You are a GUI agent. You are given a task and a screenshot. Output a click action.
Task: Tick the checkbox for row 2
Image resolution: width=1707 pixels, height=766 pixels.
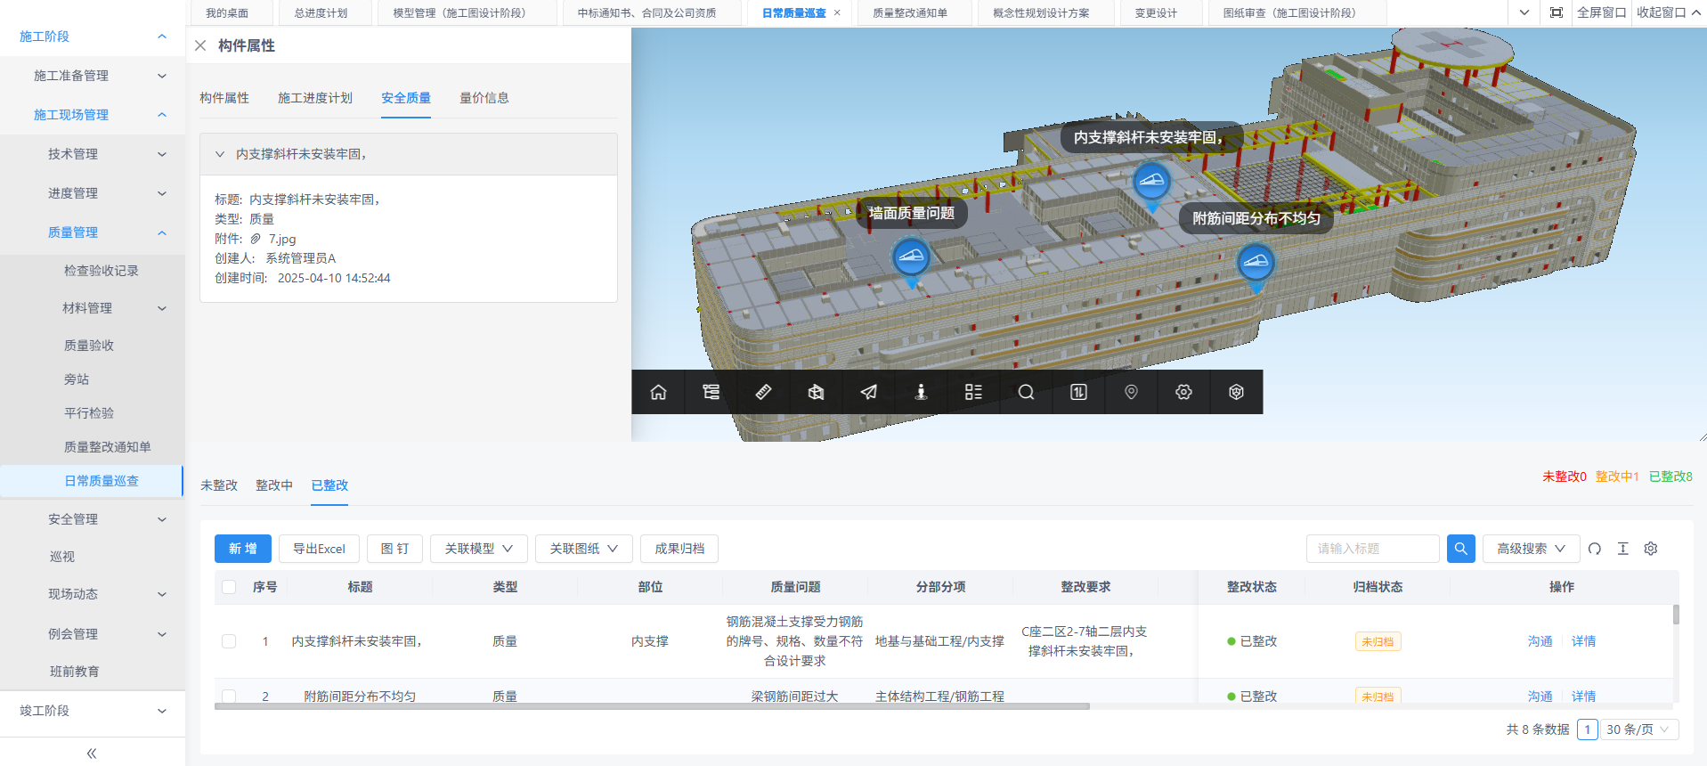click(x=229, y=696)
